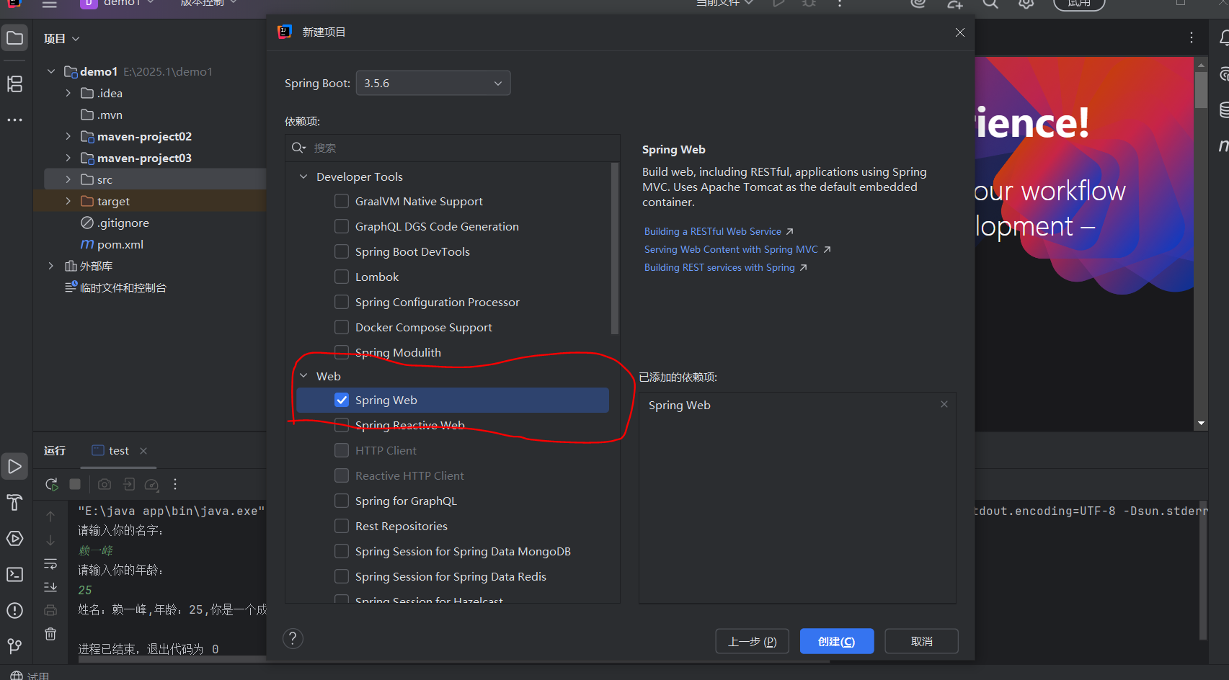Tick the Lombok checkbox

pyautogui.click(x=342, y=277)
